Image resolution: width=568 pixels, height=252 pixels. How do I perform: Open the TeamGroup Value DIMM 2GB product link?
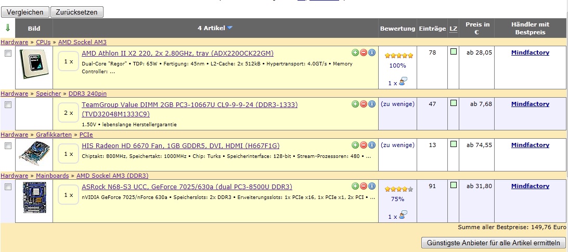pos(190,109)
